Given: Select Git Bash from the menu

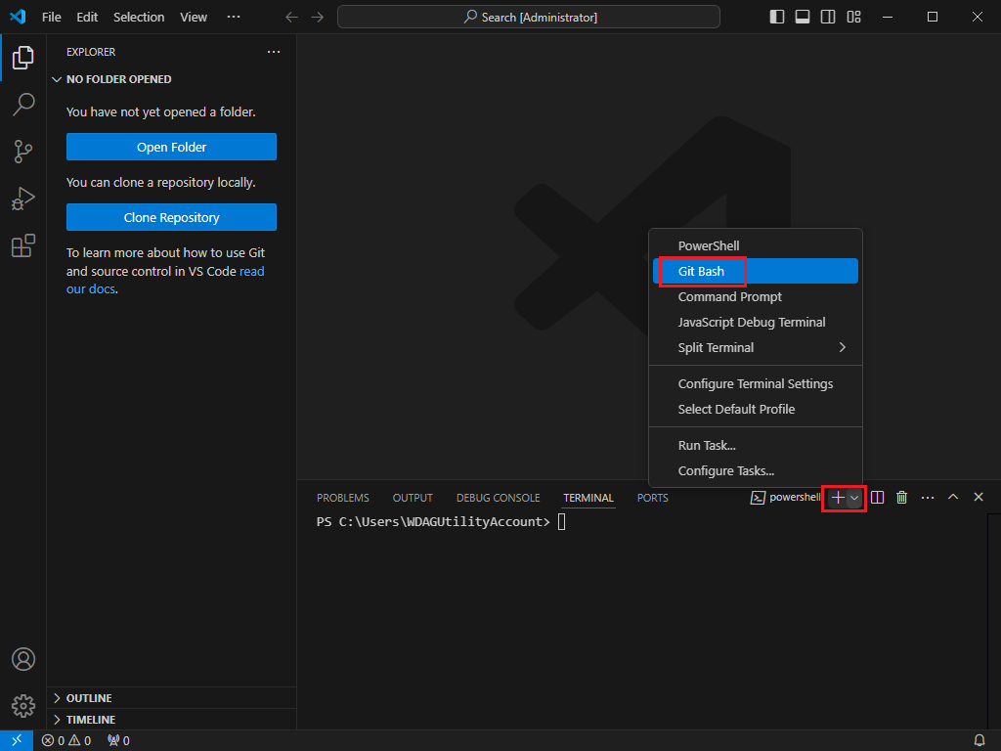Looking at the screenshot, I should [x=702, y=271].
